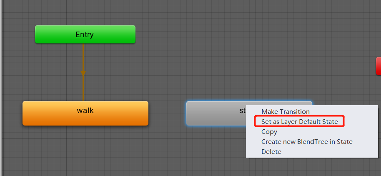This screenshot has height=176, width=381.
Task: Choose Set as Layer Default State
Action: tap(300, 121)
